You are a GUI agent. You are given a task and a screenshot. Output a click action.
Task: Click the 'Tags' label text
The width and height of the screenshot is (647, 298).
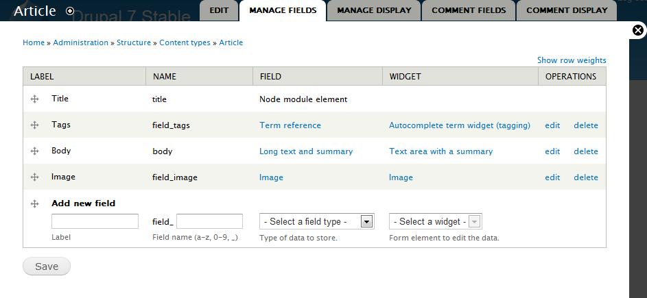[61, 125]
